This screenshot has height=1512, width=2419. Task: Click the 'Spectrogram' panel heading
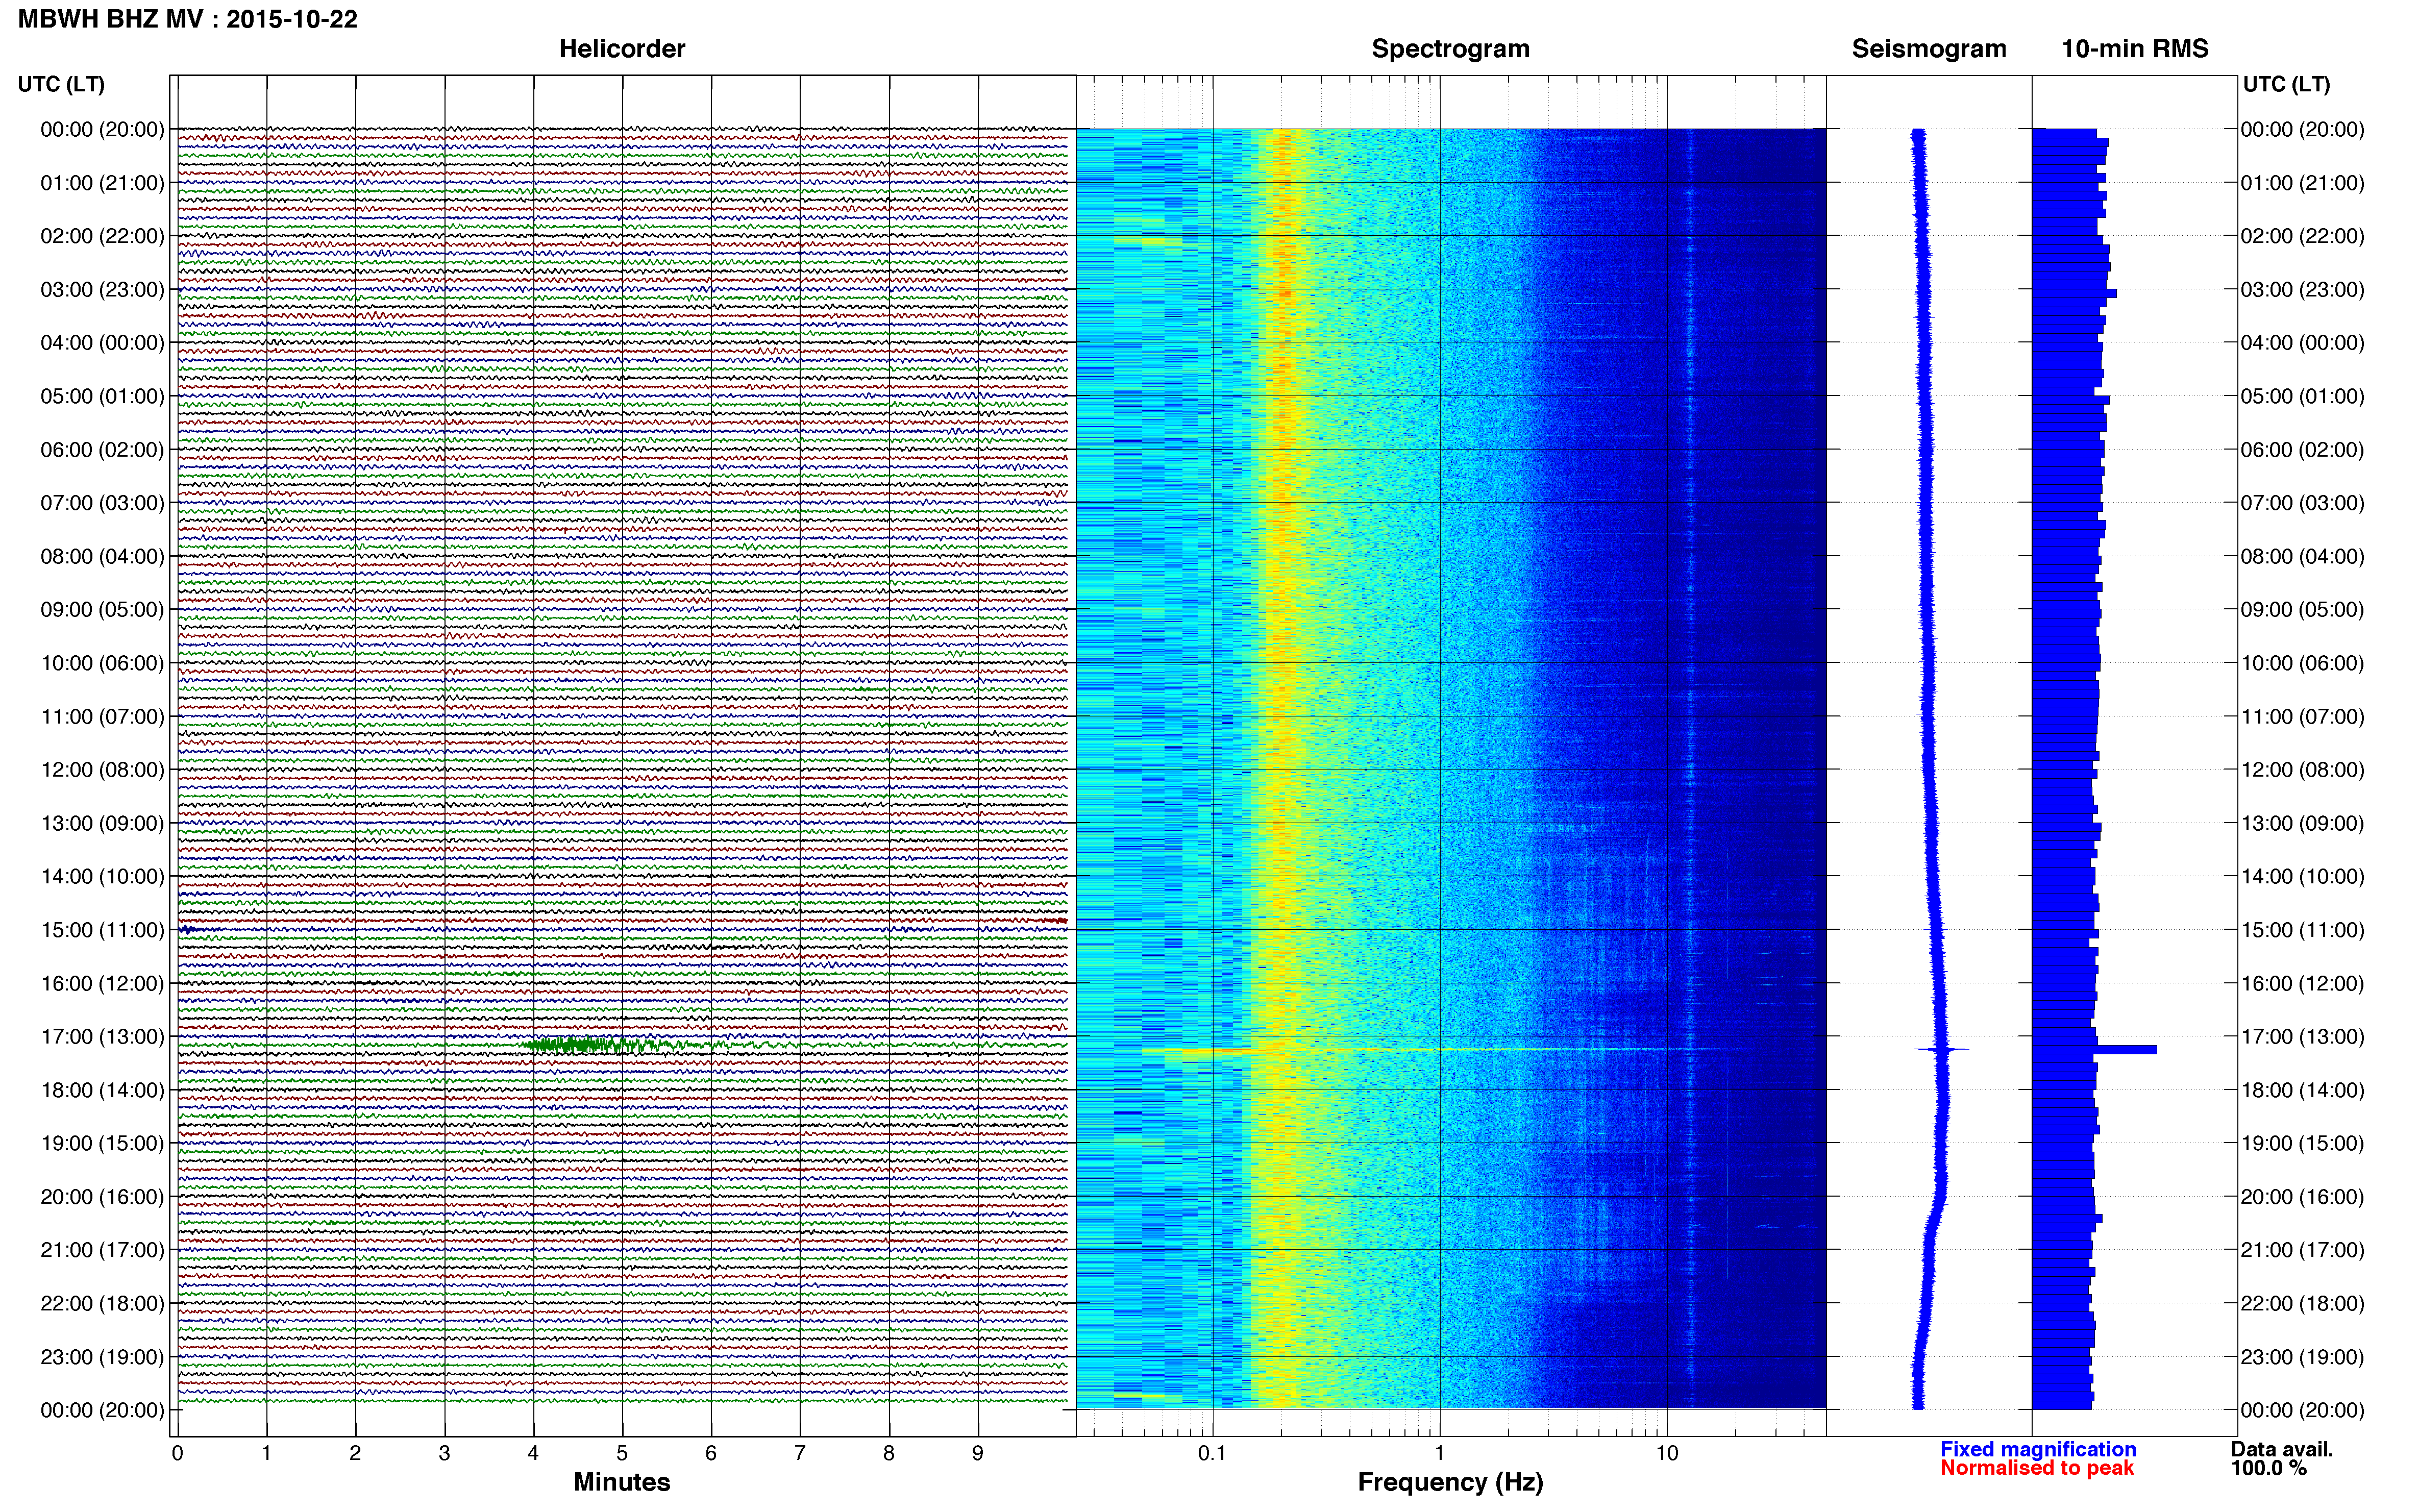tap(1450, 49)
